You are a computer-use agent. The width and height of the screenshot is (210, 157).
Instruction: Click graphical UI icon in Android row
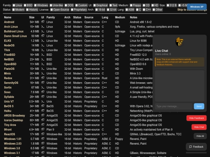[x=43, y=22]
